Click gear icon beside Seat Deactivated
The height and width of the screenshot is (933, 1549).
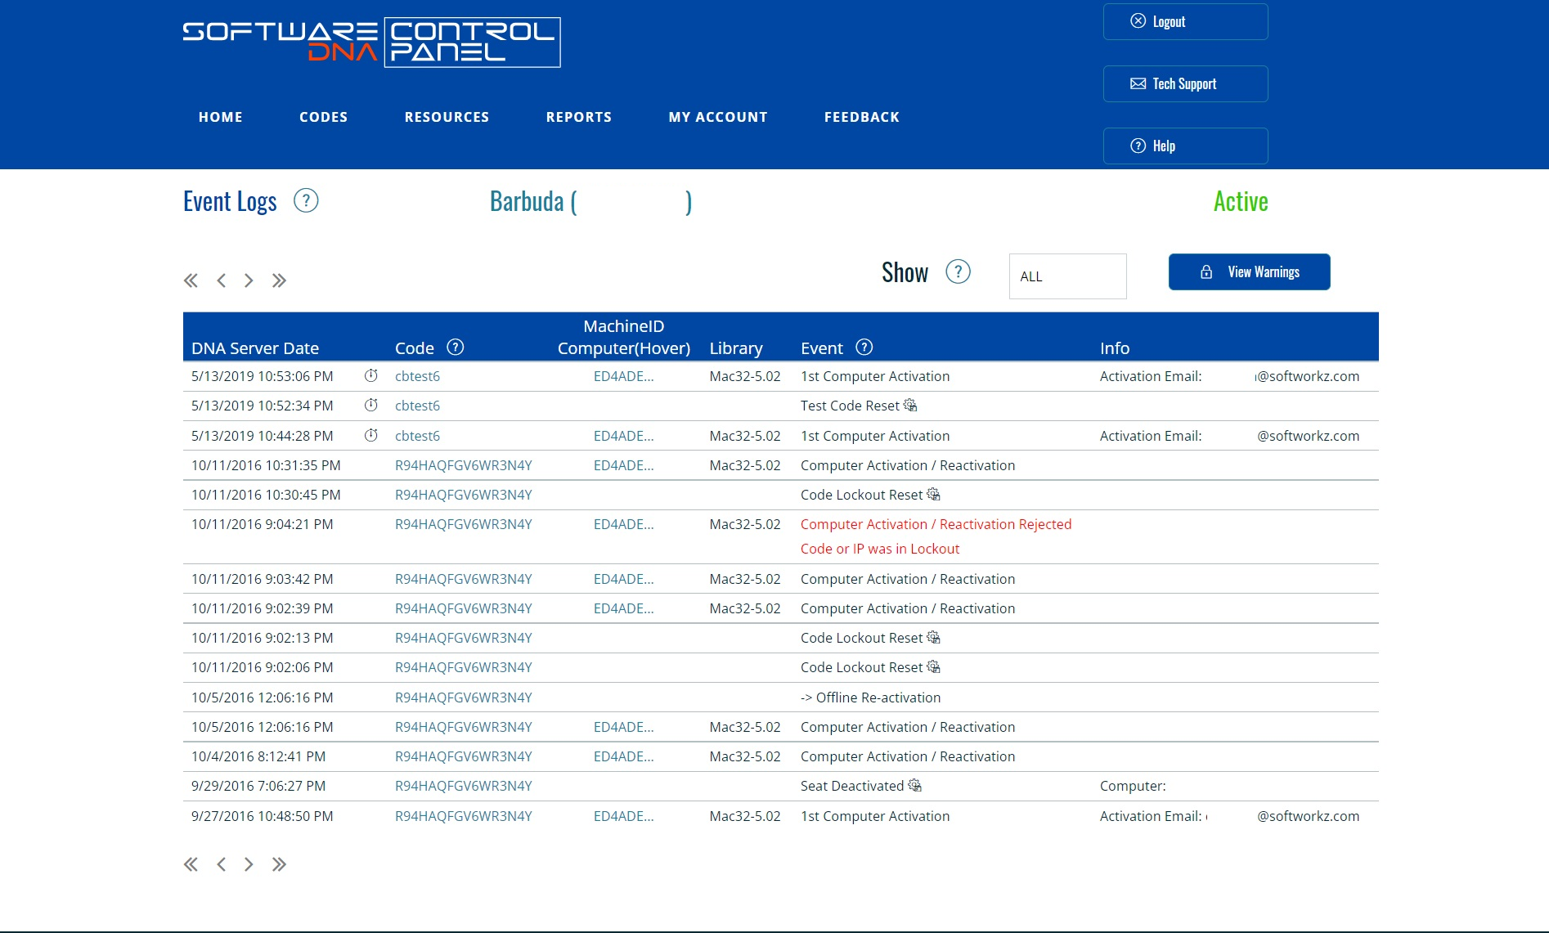point(915,785)
